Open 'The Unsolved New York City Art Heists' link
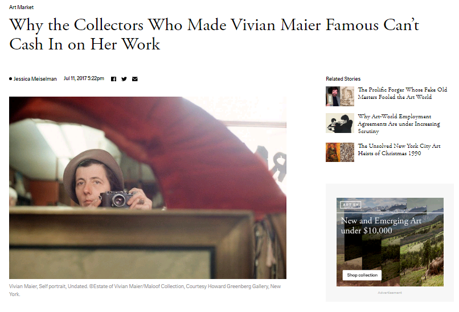Screen dimensions: 459x312 click(x=399, y=149)
